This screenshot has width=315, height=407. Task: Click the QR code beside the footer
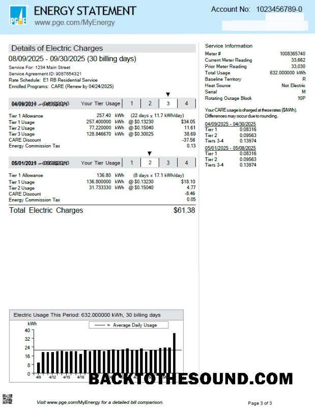tap(7, 399)
